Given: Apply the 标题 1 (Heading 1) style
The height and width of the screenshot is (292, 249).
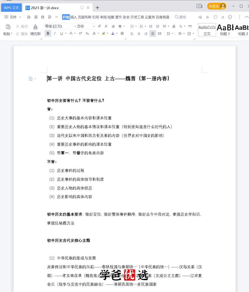Looking at the screenshot, I should click(x=225, y=30).
